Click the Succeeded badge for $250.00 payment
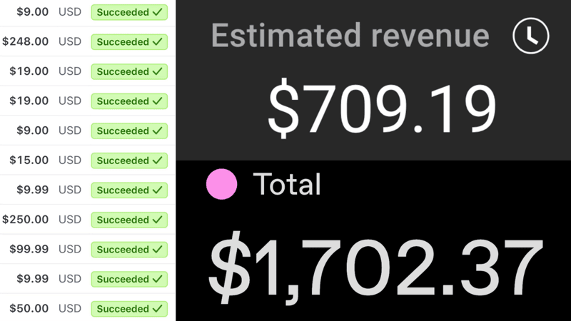 pyautogui.click(x=129, y=220)
